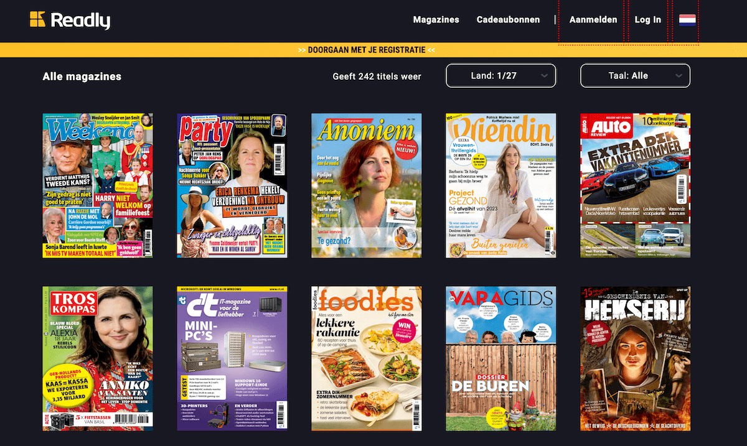The height and width of the screenshot is (446, 747).
Task: Expand the Land: 1/27 dropdown
Action: coord(501,76)
